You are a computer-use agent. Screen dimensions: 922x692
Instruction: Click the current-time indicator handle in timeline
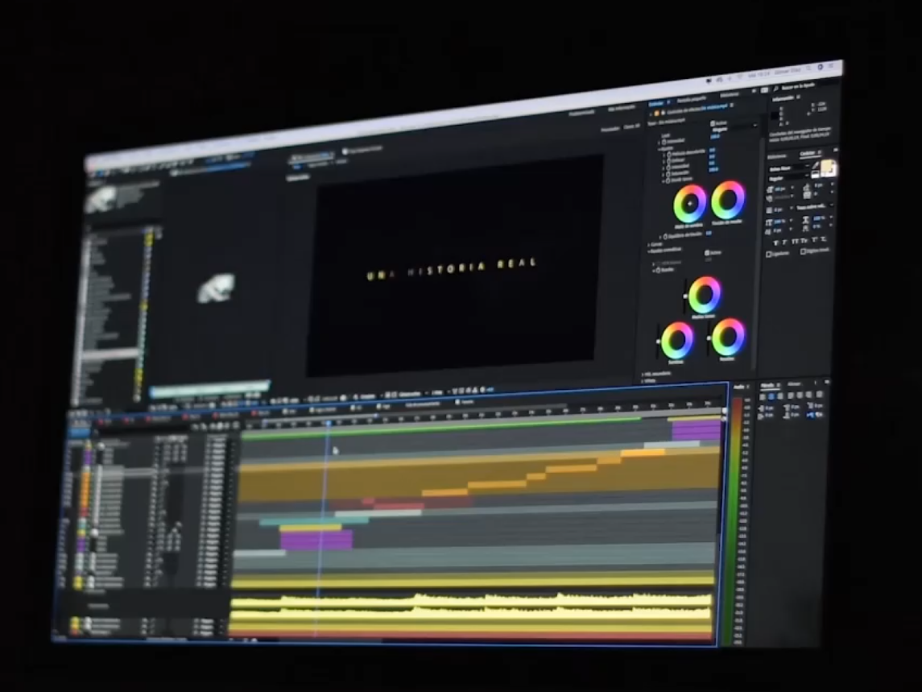[x=328, y=423]
